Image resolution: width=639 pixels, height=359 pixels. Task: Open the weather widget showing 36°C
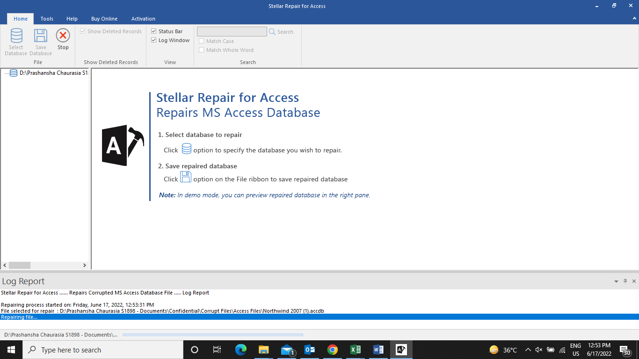[x=503, y=350]
